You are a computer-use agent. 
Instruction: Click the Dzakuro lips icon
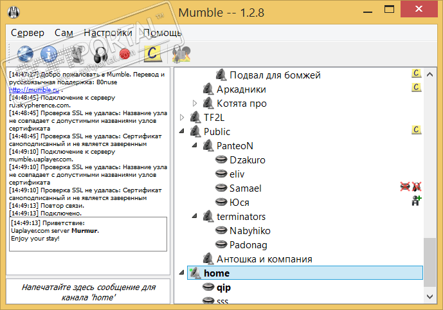coord(221,160)
